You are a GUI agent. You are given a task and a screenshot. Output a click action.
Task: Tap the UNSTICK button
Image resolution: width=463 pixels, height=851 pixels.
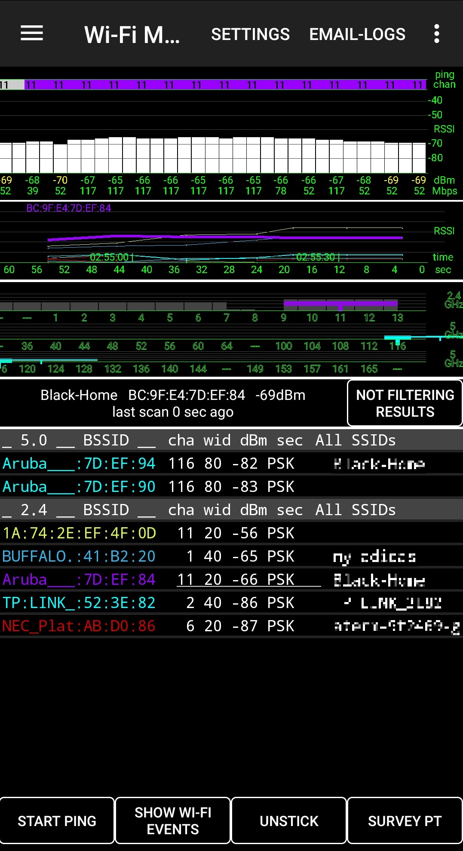point(289,820)
